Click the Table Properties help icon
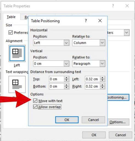The height and width of the screenshot is (141, 135). 113,6
